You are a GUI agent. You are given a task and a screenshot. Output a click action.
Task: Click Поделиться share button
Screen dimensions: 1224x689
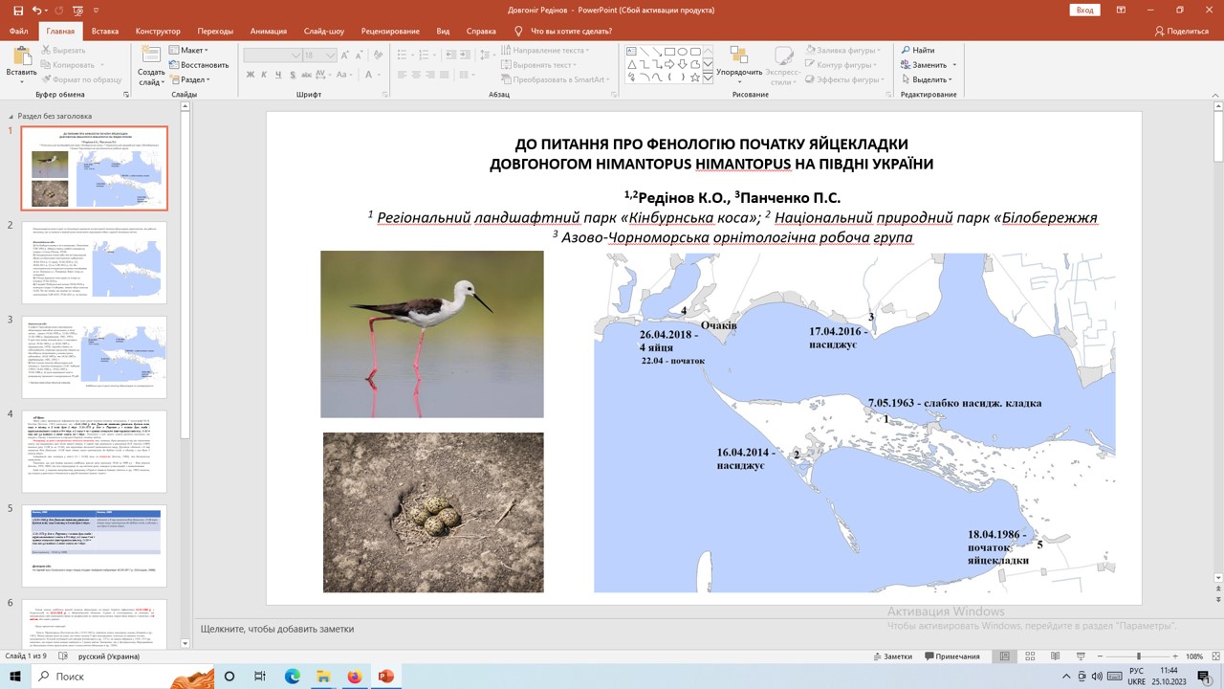click(x=1181, y=31)
